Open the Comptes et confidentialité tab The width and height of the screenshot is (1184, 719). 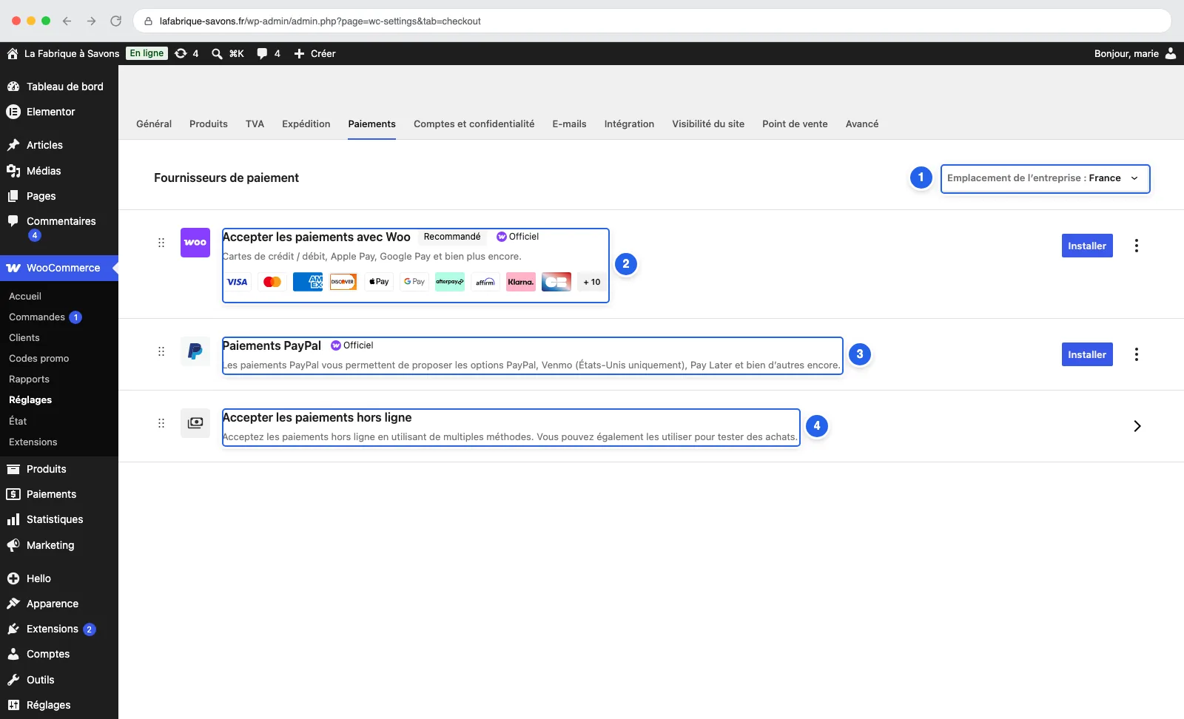click(474, 124)
